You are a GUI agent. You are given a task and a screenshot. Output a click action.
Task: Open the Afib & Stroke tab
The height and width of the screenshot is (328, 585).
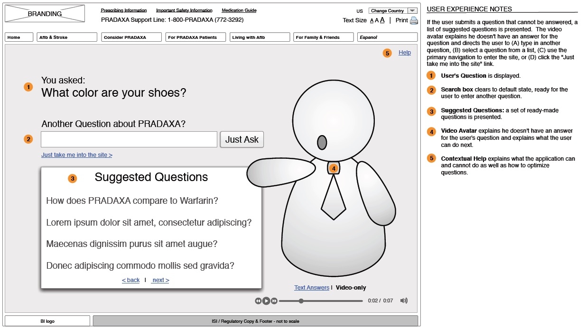point(67,37)
